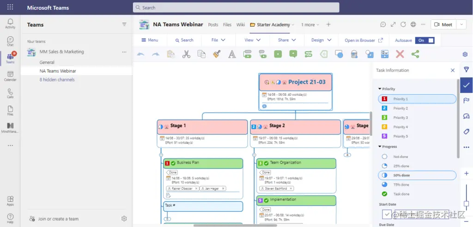
Task: Click the Topic Shape icon
Action: (339, 54)
